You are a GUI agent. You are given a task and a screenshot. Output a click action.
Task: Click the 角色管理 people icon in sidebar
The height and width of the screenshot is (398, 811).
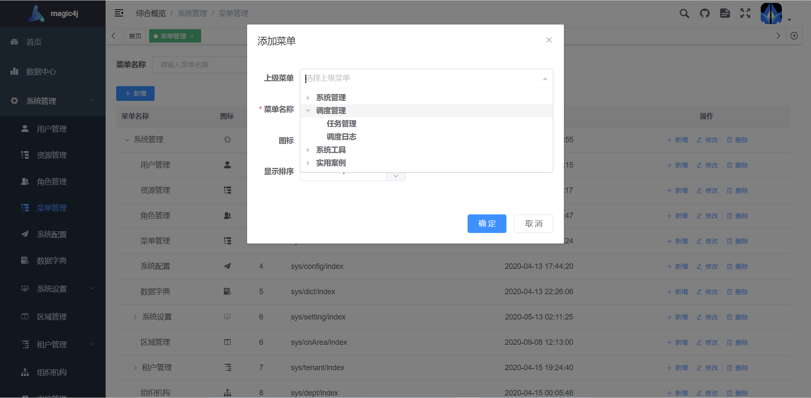(25, 181)
